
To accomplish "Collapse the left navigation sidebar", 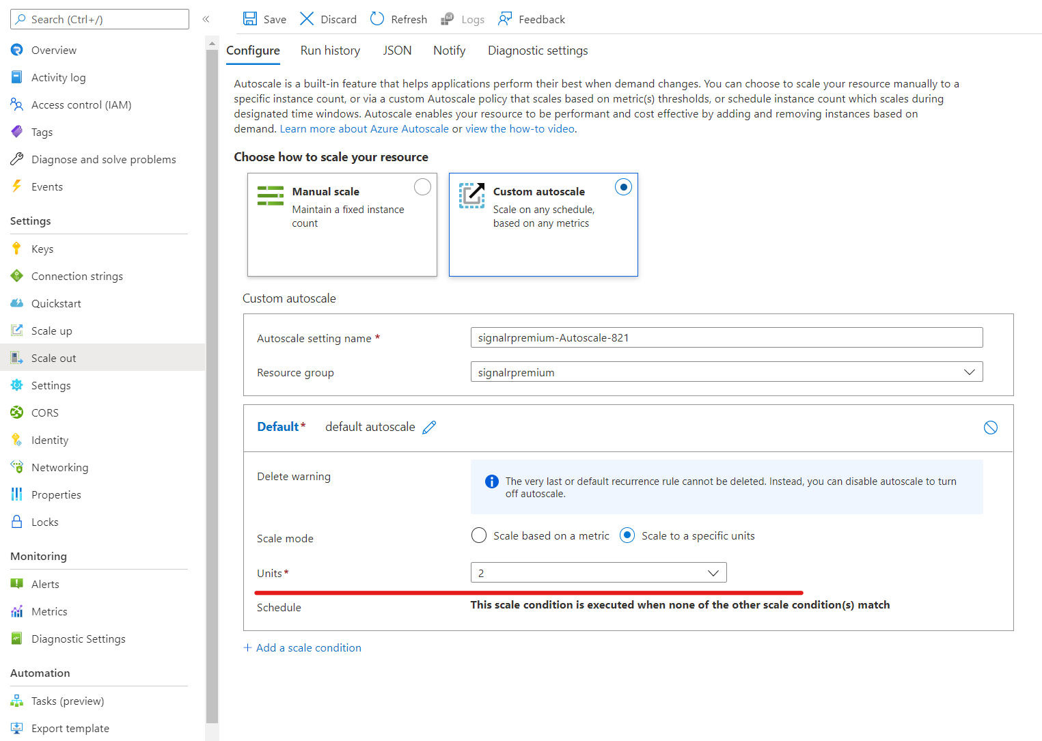I will (x=206, y=19).
